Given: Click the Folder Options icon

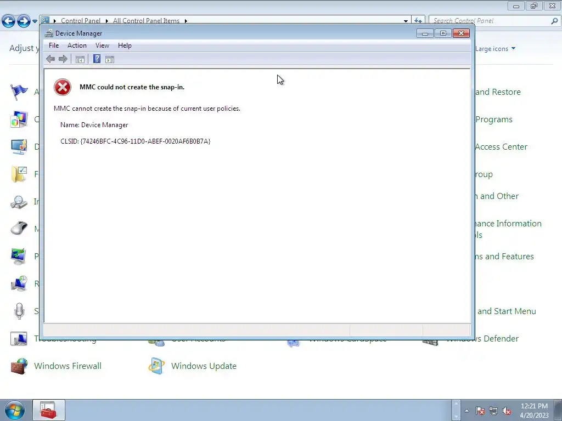Looking at the screenshot, I should tap(19, 174).
